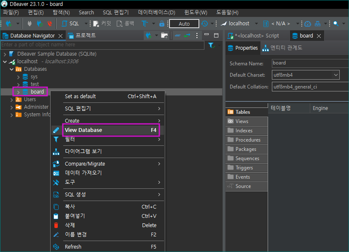
Task: Click the lock icon in toolbar
Action: coord(162,24)
